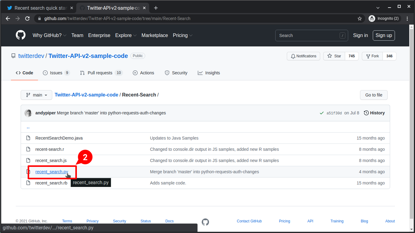Click the Go to file button
Viewport: 415px width, 233px height.
[x=374, y=95]
